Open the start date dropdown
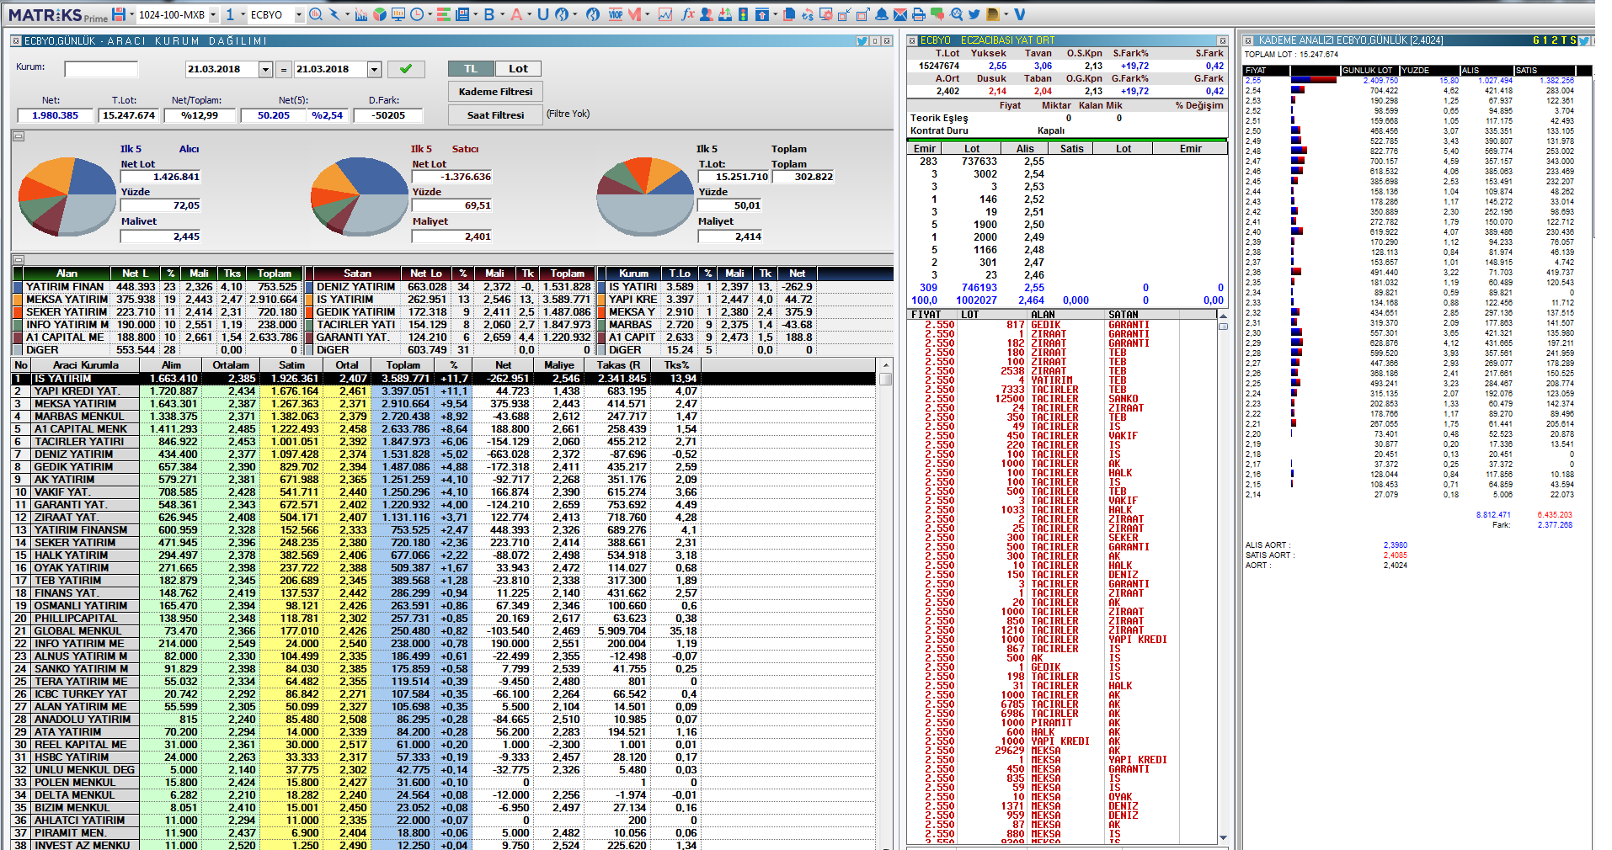The width and height of the screenshot is (1612, 850). click(266, 70)
